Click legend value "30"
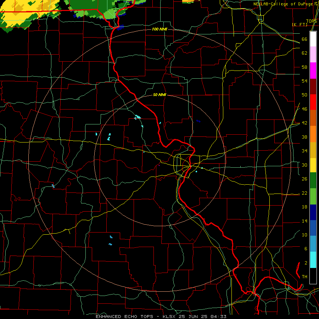This screenshot has width=319, height=319. 304,165
